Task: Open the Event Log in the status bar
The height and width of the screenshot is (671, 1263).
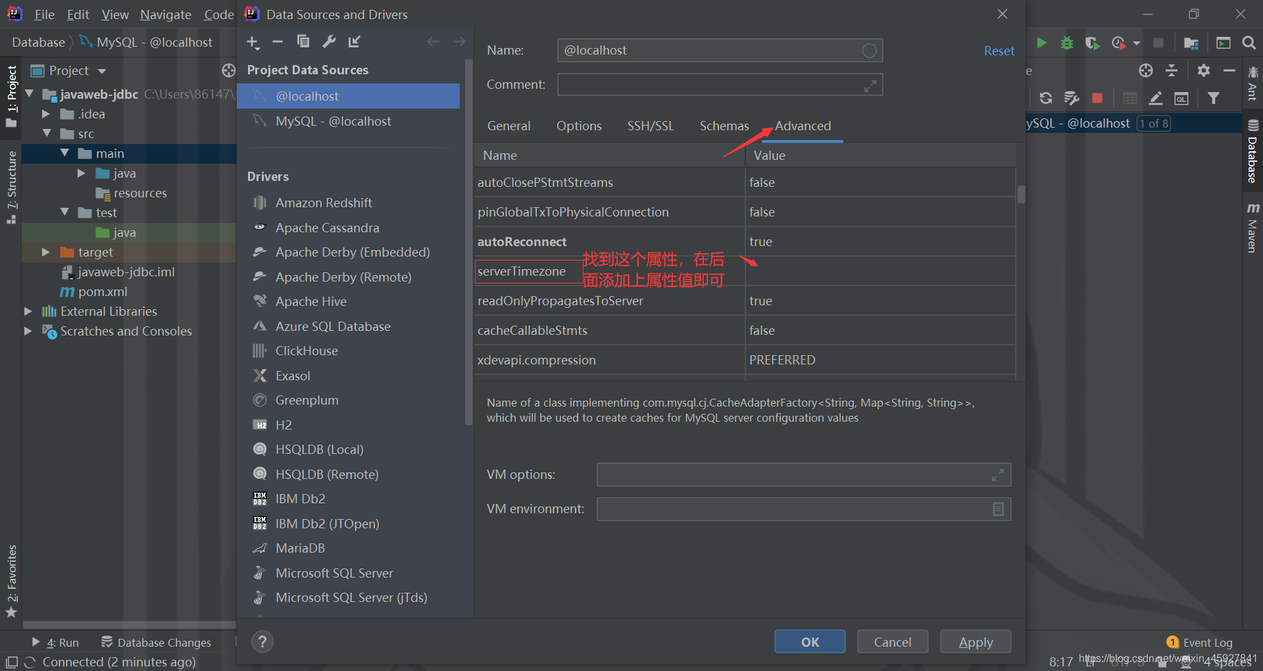Action: point(1199,643)
